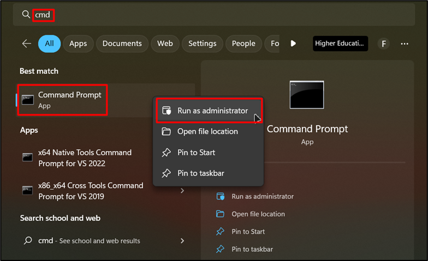Viewport: 428px width, 261px height.
Task: Select the Settings filter tab
Action: click(x=203, y=44)
